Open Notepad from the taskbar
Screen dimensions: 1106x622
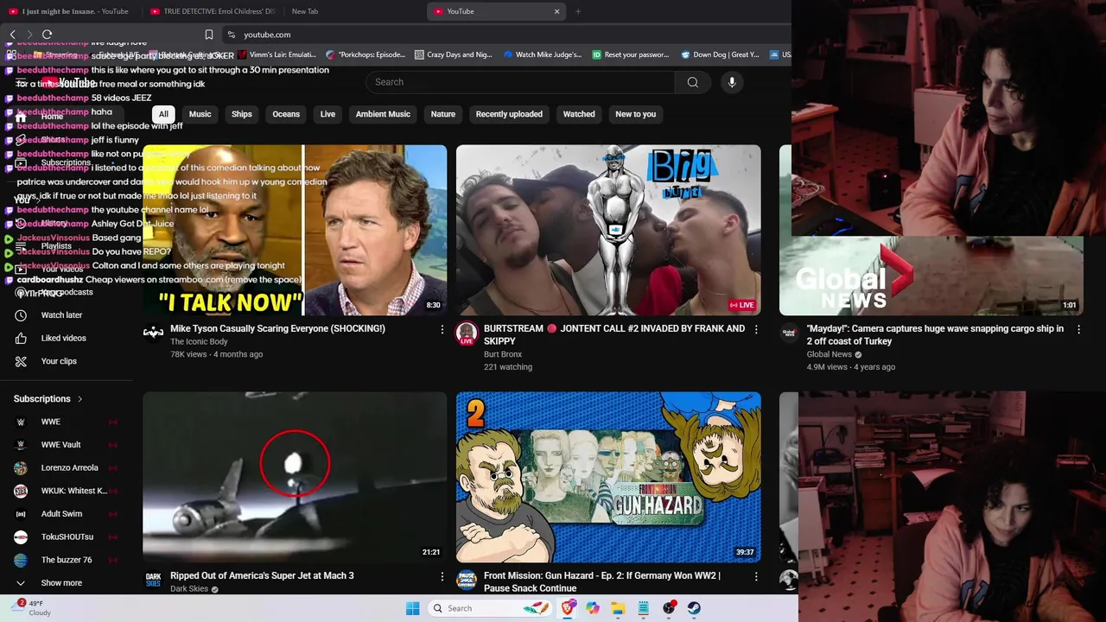[643, 608]
